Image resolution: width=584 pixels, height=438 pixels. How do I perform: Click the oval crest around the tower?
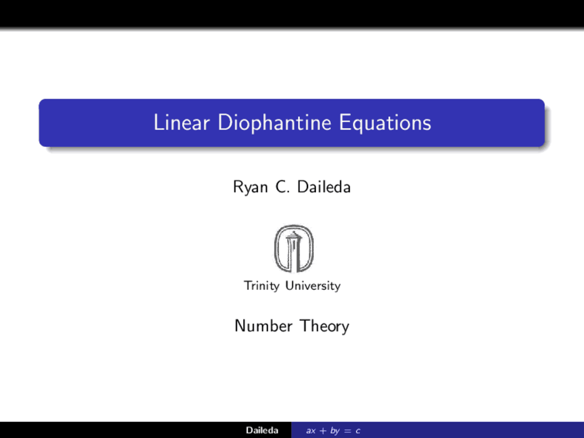coord(276,248)
